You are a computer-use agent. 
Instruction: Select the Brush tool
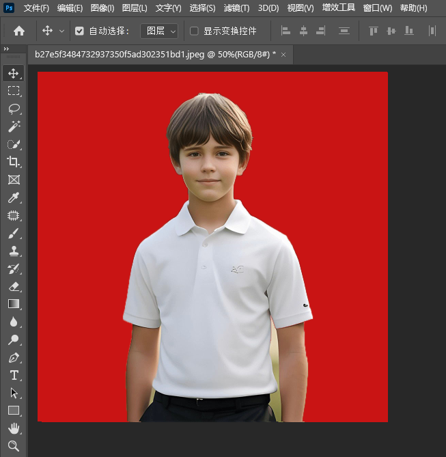coord(14,233)
